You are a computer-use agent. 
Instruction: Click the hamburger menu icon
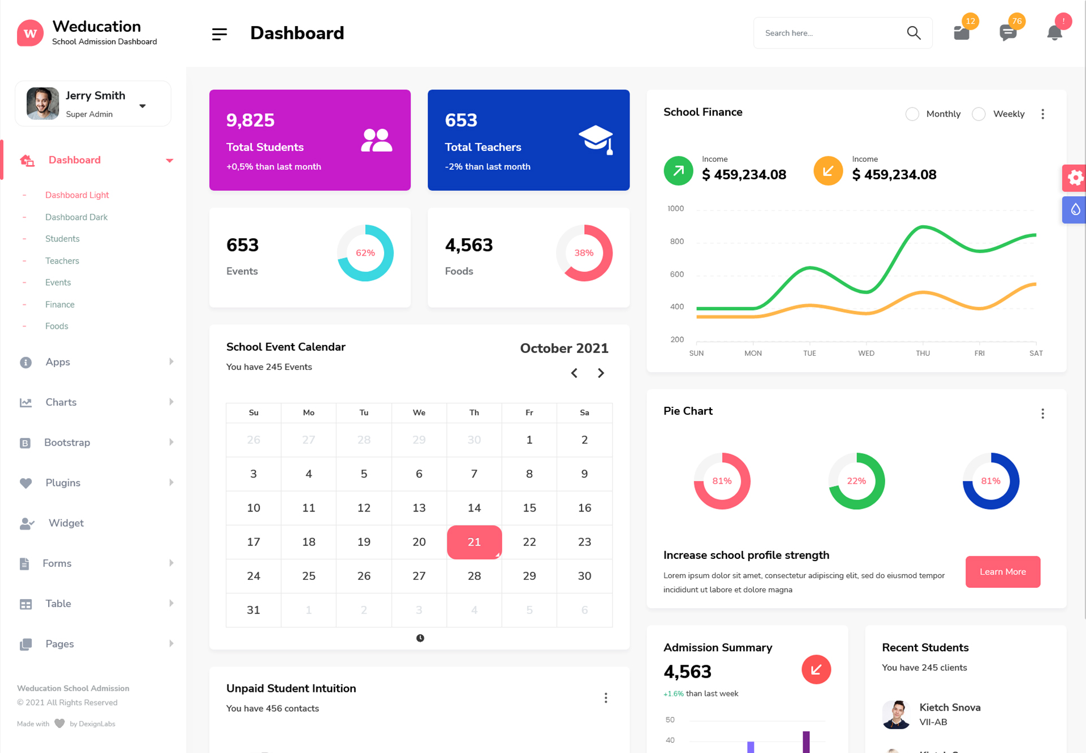click(219, 34)
